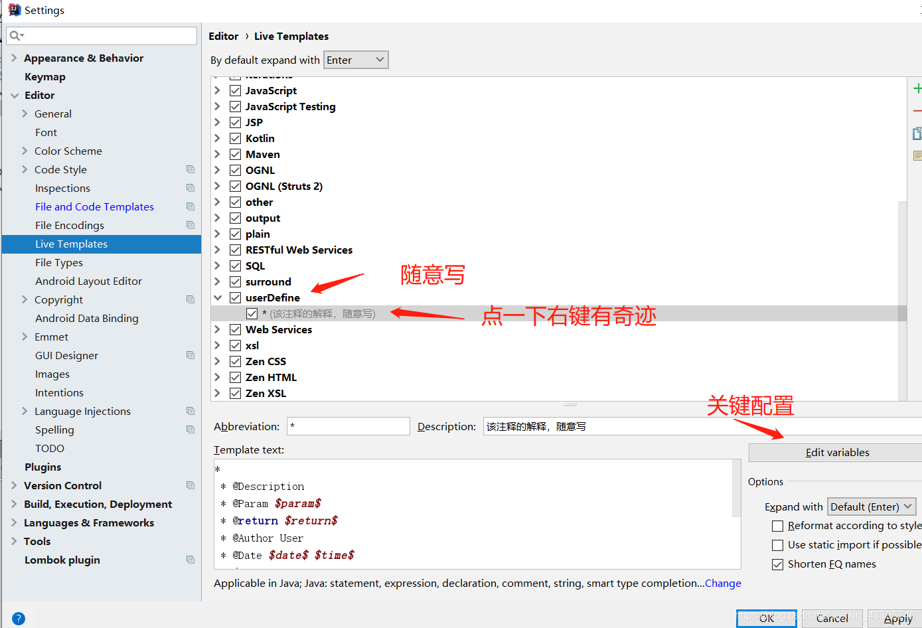Expand the Web Services template group
This screenshot has height=628, width=922.
click(x=218, y=329)
